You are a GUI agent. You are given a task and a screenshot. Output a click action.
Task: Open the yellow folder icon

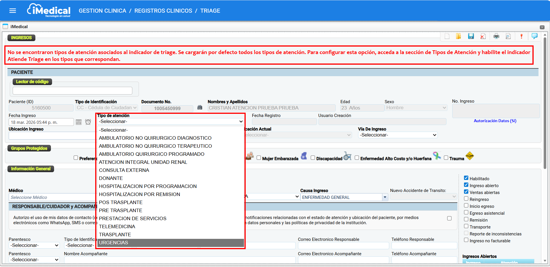click(458, 36)
